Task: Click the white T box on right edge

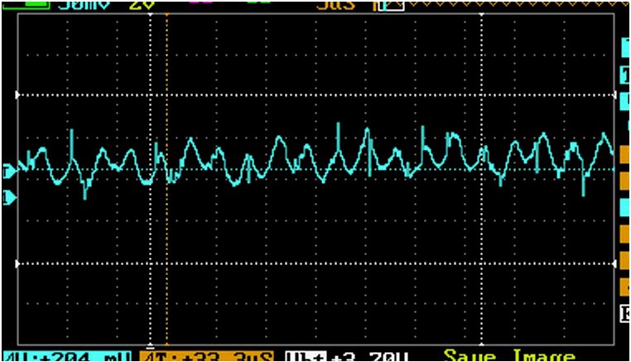Action: click(624, 75)
